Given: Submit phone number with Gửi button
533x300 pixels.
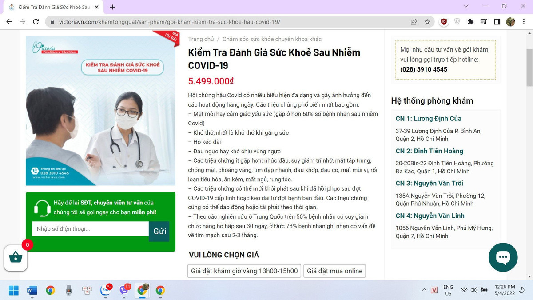Looking at the screenshot, I should (159, 231).
